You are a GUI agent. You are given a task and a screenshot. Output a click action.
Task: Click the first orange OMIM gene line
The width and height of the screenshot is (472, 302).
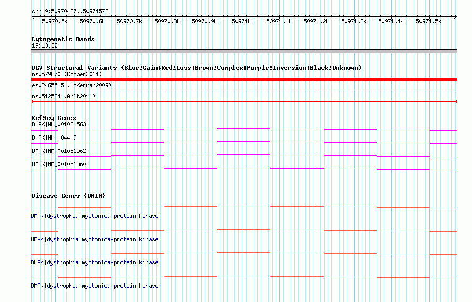click(x=244, y=207)
